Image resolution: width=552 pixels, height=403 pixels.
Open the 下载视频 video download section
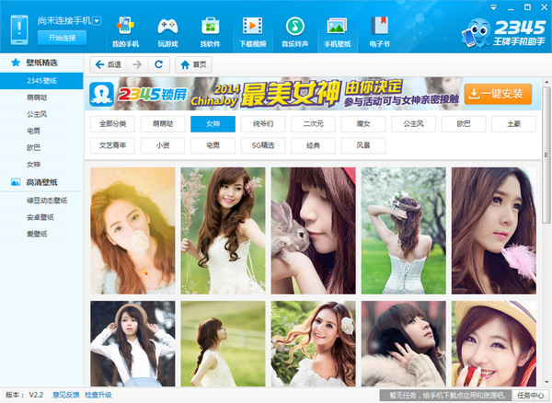coord(252,31)
